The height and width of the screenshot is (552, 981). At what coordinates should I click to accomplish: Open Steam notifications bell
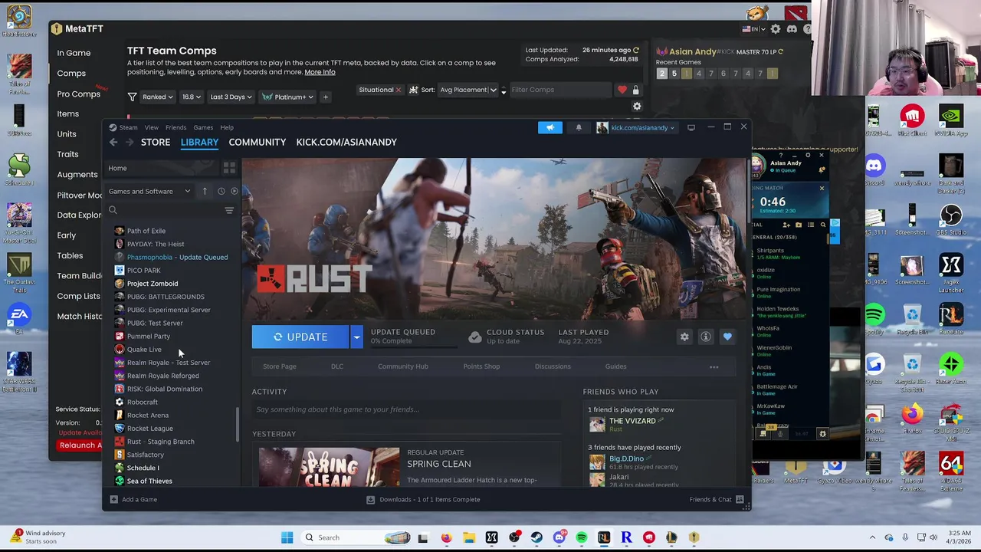[579, 127]
